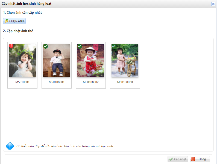Click the MS0108020 file name label
The image size is (217, 164).
click(125, 82)
